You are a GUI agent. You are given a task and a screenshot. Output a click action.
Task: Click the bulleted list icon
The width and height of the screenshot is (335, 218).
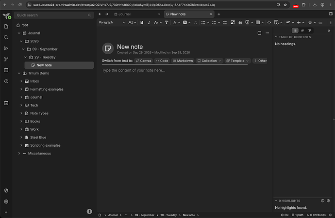[203, 22]
